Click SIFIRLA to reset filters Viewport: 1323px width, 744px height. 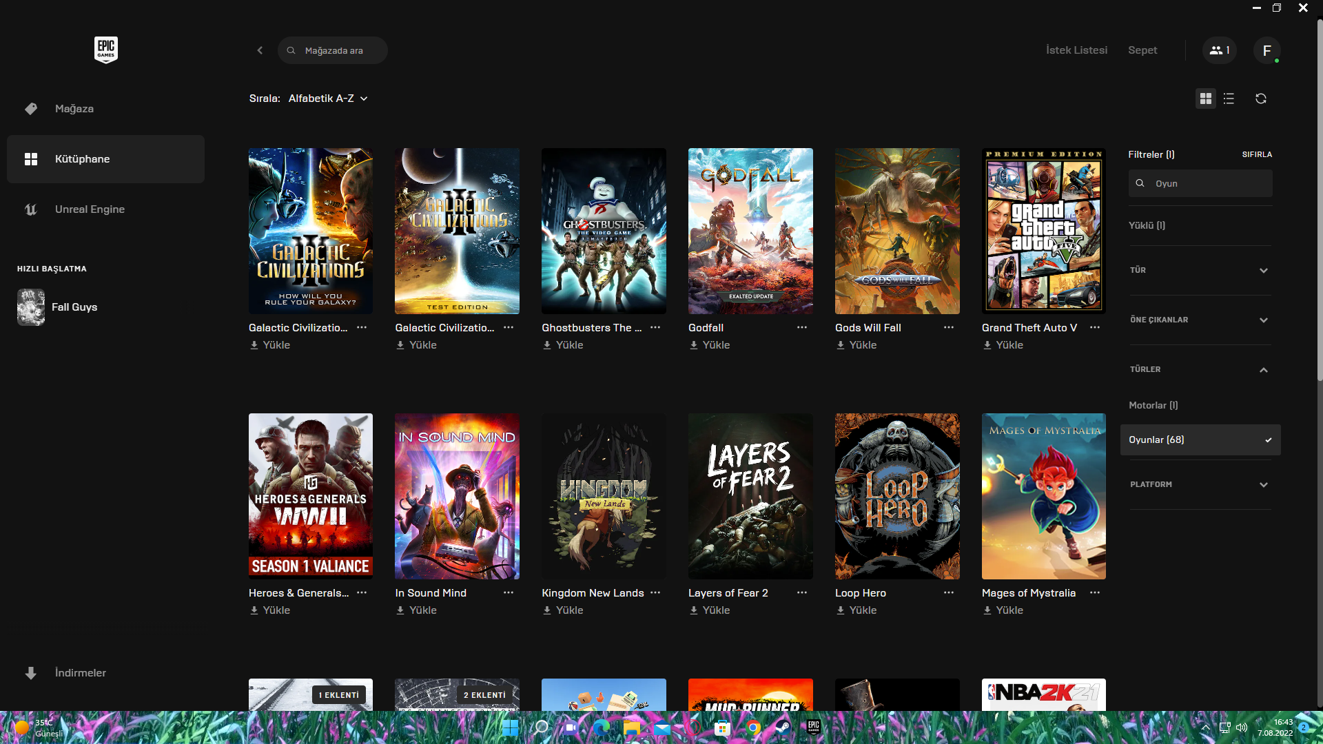(1257, 154)
